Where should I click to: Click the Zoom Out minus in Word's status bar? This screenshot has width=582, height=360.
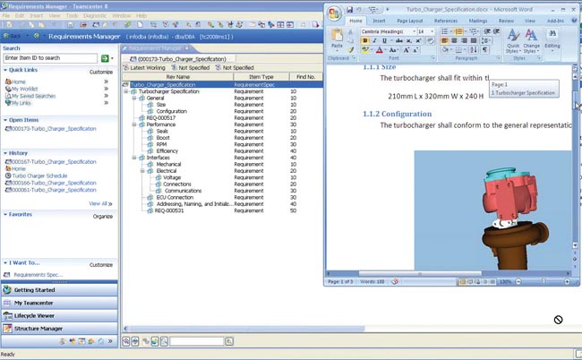[x=518, y=282]
